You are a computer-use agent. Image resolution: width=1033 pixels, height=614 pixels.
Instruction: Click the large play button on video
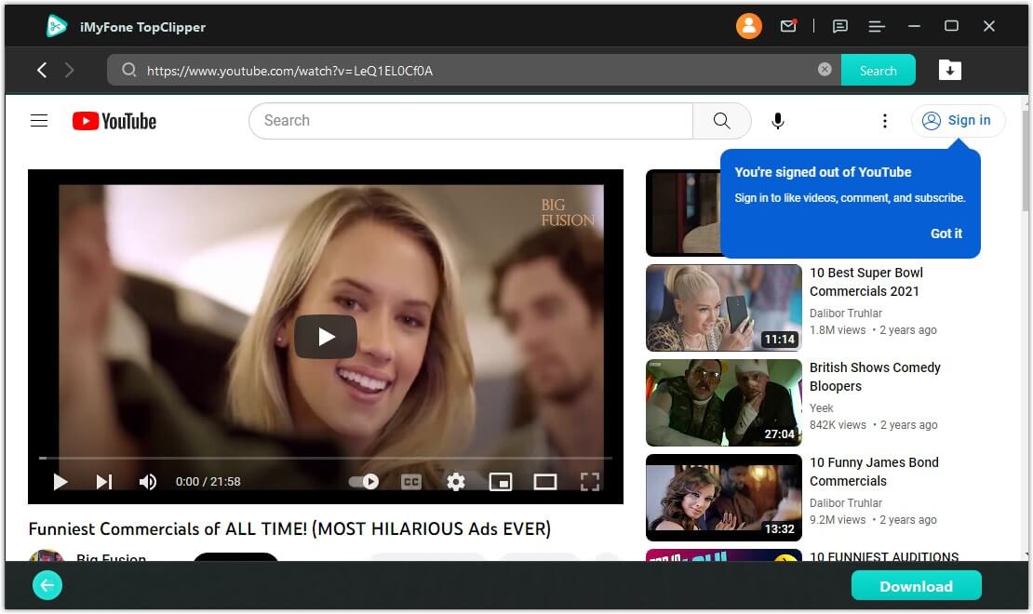(x=326, y=337)
